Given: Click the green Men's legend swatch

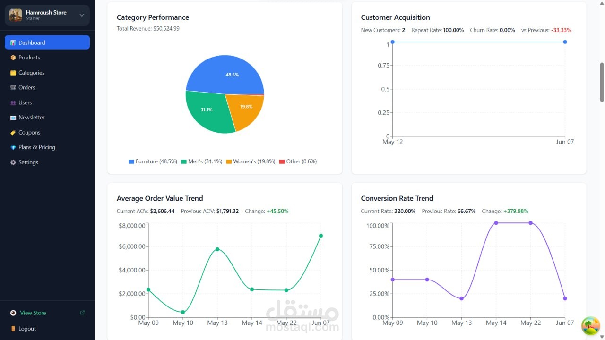Looking at the screenshot, I should coord(184,161).
